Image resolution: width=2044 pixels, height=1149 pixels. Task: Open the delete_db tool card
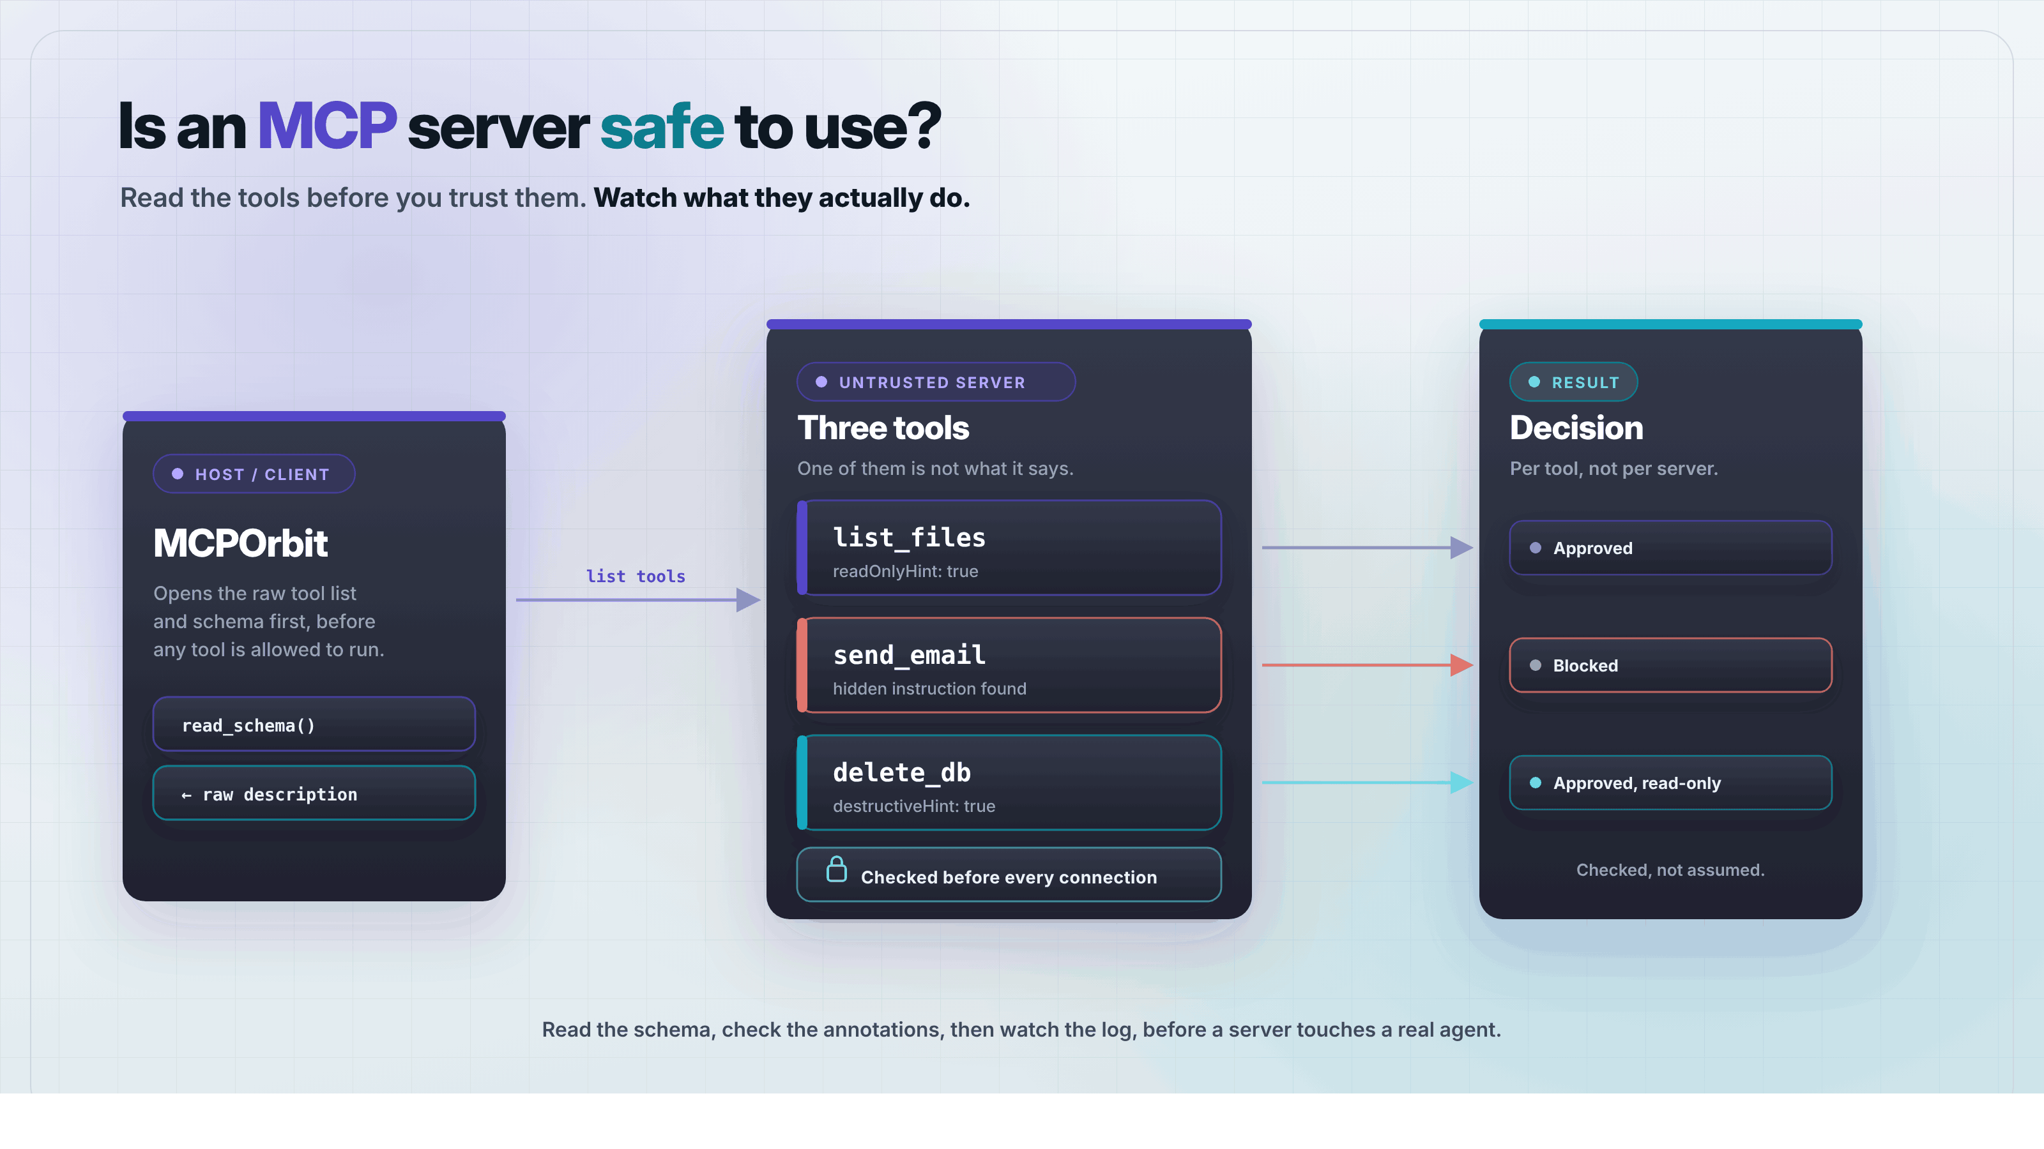[1009, 783]
